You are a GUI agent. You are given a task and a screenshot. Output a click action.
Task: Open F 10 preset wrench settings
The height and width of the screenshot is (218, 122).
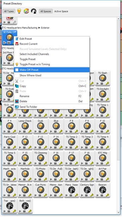tap(107, 131)
